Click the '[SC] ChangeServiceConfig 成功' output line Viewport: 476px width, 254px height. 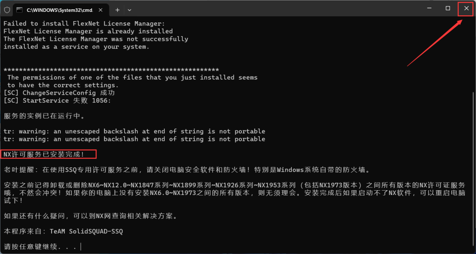(x=59, y=93)
